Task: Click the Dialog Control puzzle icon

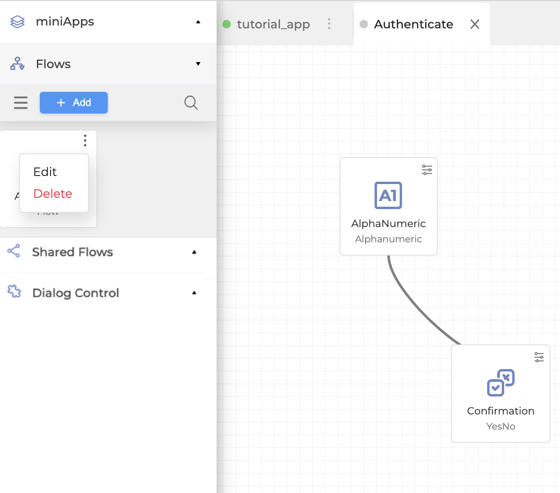Action: tap(14, 292)
